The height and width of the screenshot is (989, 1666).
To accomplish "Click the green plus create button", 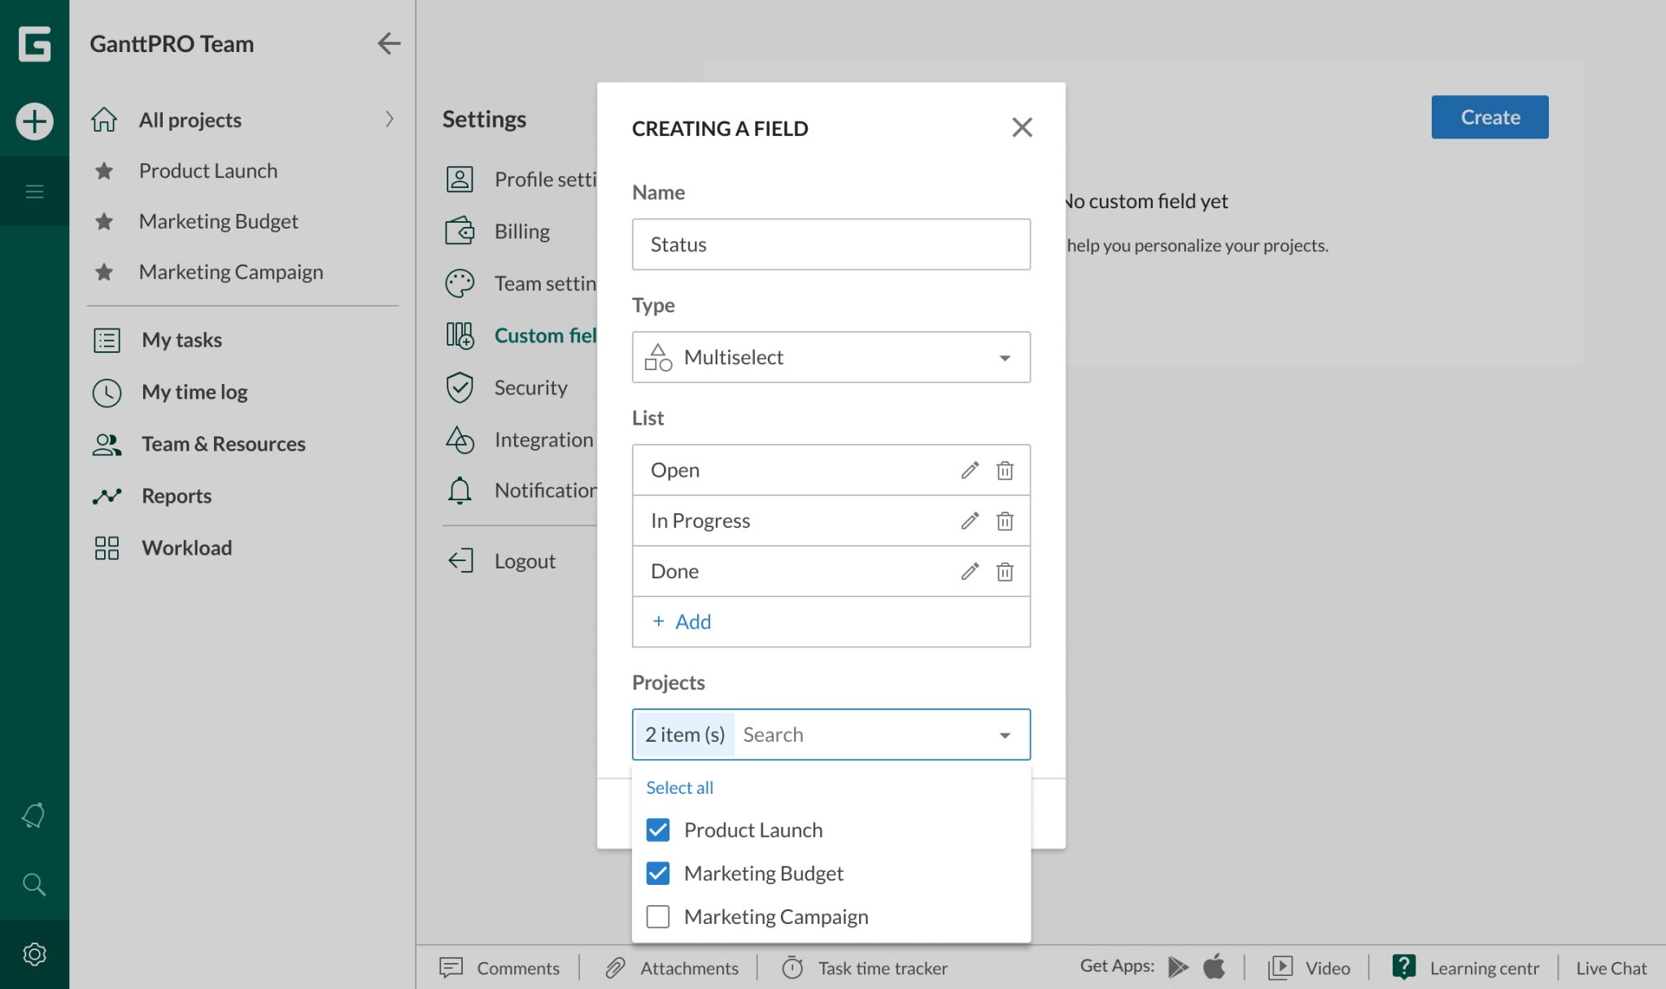I will [34, 121].
